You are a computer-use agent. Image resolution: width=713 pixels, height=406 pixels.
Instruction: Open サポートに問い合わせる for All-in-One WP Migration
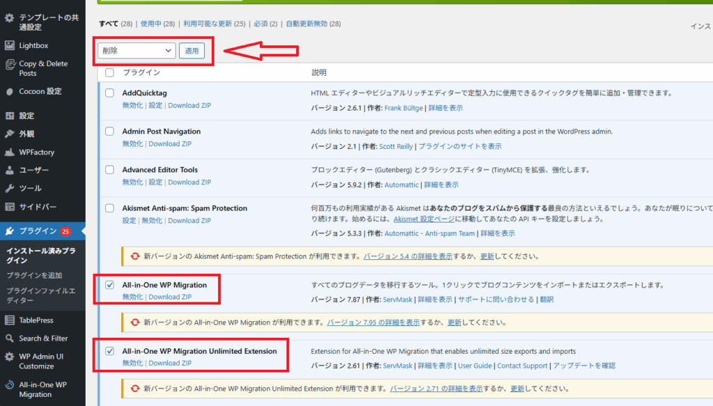(496, 300)
